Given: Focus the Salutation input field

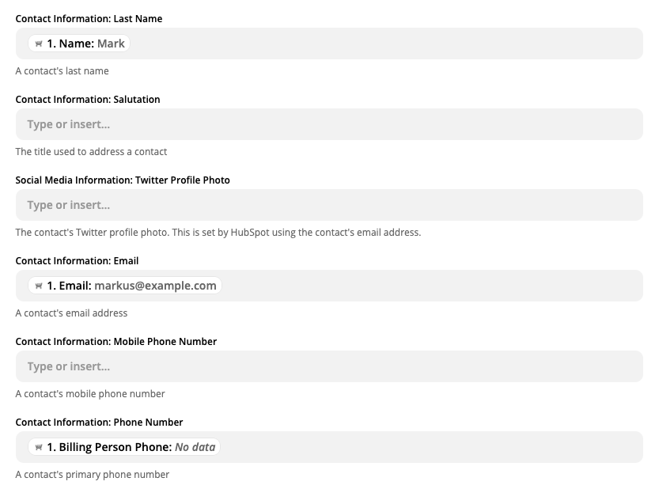Looking at the screenshot, I should tap(329, 124).
